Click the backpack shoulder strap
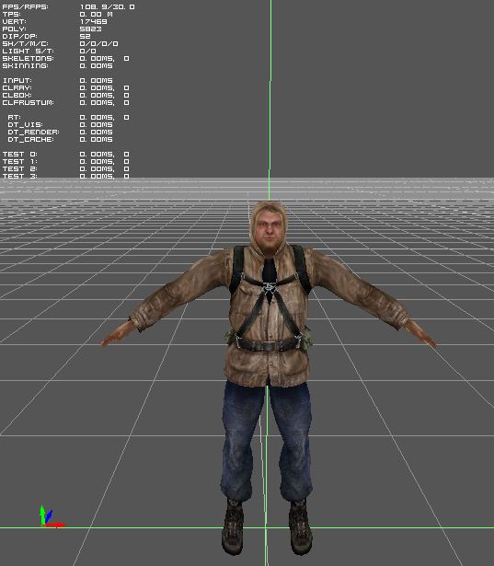This screenshot has width=494, height=566. point(237,269)
